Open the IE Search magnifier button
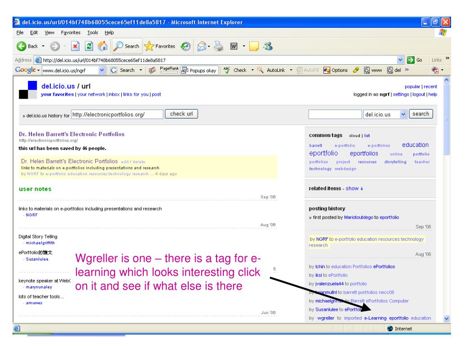The image size is (460, 345). [x=126, y=46]
